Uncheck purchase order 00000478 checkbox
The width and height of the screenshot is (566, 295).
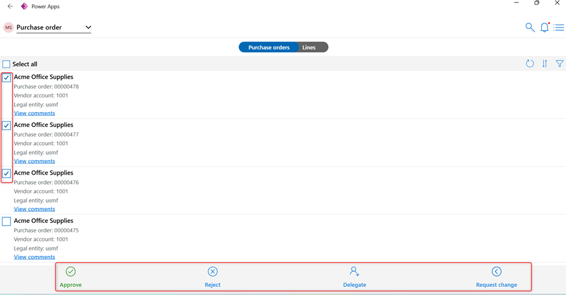pos(7,78)
